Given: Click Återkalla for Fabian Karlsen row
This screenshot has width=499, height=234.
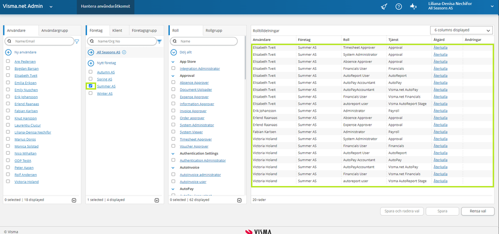Looking at the screenshot, I should pos(441,132).
